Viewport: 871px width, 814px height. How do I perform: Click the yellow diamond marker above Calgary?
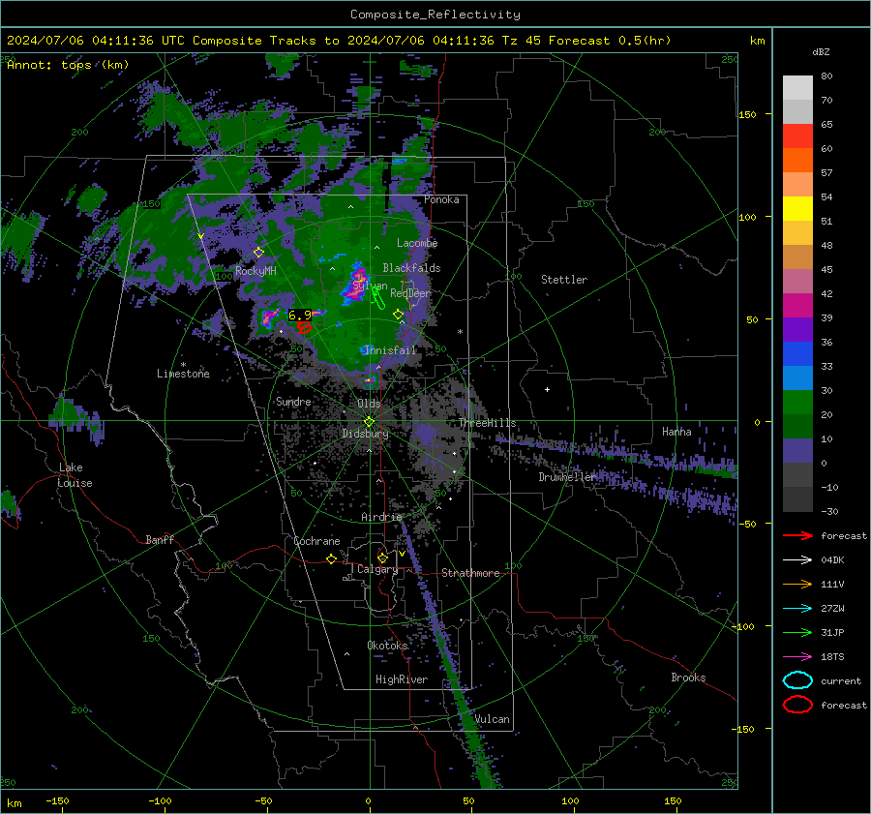pyautogui.click(x=382, y=558)
